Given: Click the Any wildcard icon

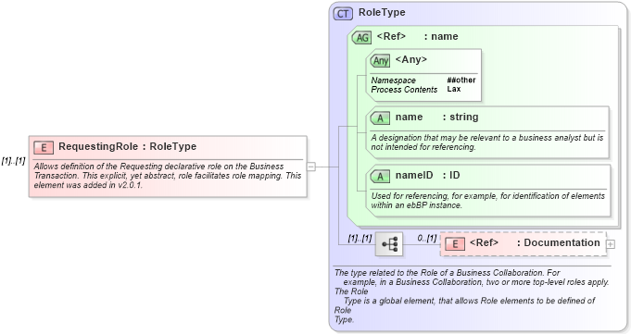Looking at the screenshot, I should pyautogui.click(x=380, y=61).
